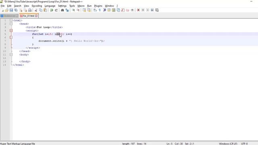258x145 pixels.
Task: Undo the last edit with green arrow
Action: 52,10
